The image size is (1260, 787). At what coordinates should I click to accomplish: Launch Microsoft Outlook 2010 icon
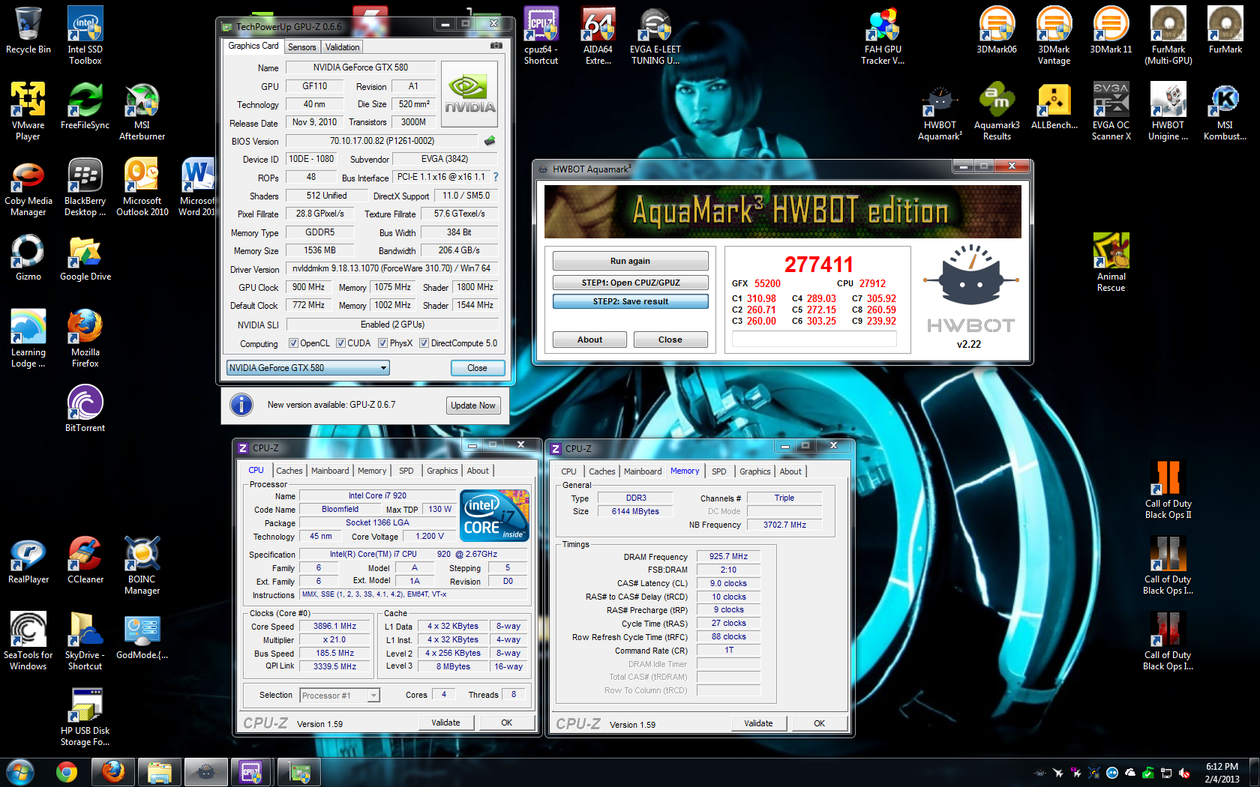pyautogui.click(x=142, y=186)
